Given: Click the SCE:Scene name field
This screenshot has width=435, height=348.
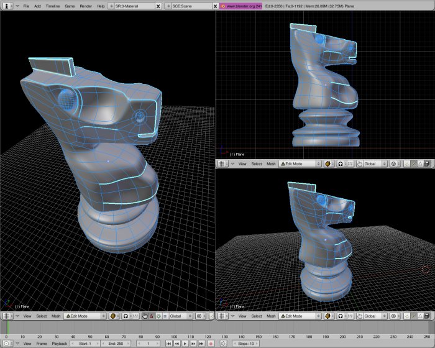Looking at the screenshot, I should click(191, 6).
